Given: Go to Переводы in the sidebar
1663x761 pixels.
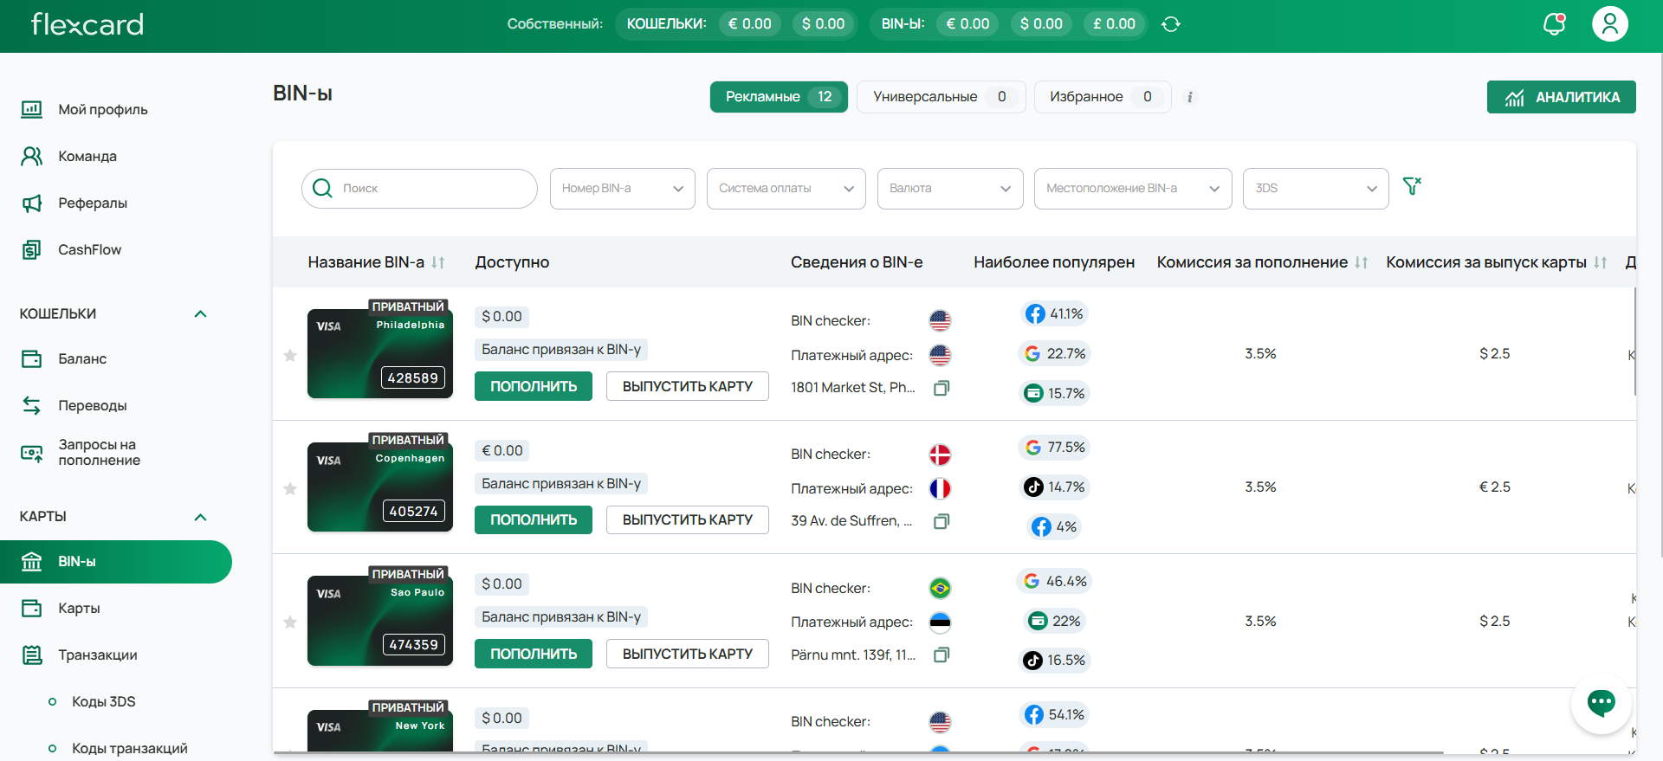Looking at the screenshot, I should (x=92, y=405).
